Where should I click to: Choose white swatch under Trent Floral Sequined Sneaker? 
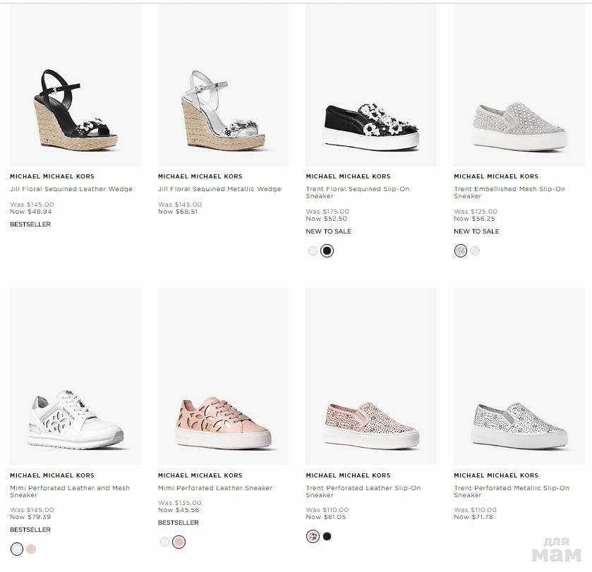click(x=313, y=250)
